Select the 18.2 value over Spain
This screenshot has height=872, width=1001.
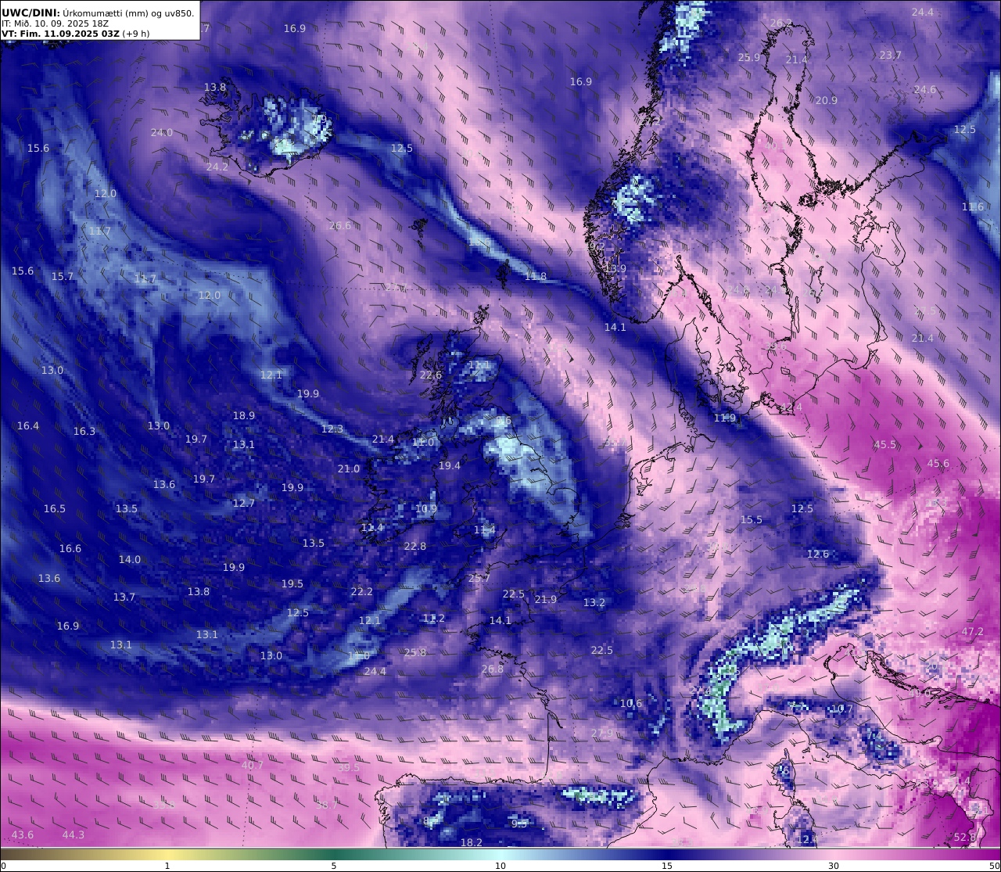472,843
